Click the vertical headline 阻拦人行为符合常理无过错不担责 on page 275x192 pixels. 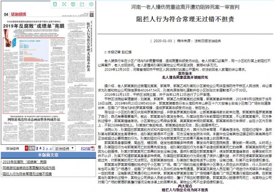(88, 47)
